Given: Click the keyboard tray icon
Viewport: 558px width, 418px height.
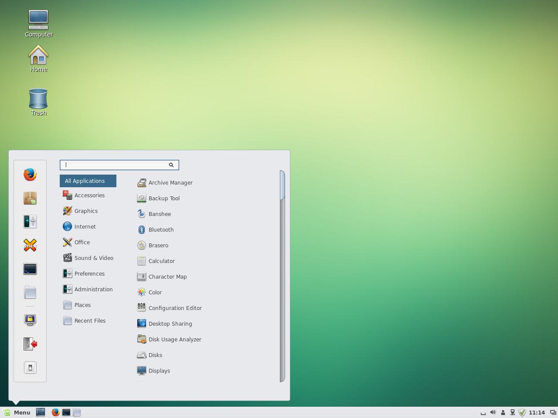Looking at the screenshot, I should pyautogui.click(x=483, y=413).
